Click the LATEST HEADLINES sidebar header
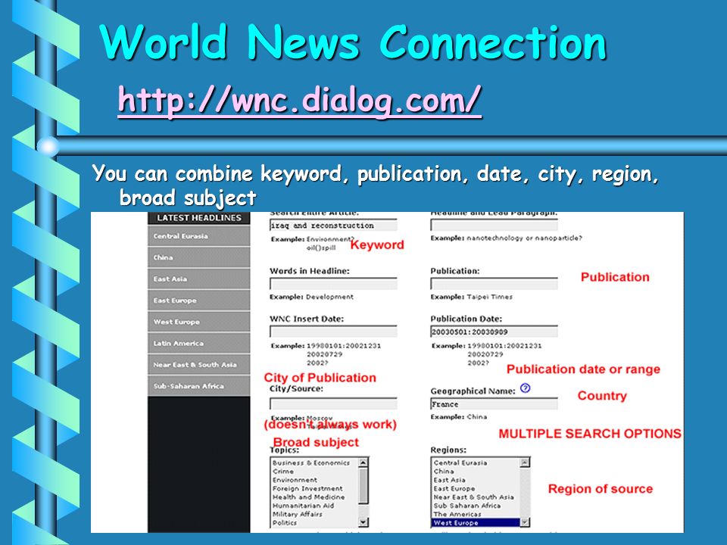The image size is (727, 545). (x=199, y=218)
